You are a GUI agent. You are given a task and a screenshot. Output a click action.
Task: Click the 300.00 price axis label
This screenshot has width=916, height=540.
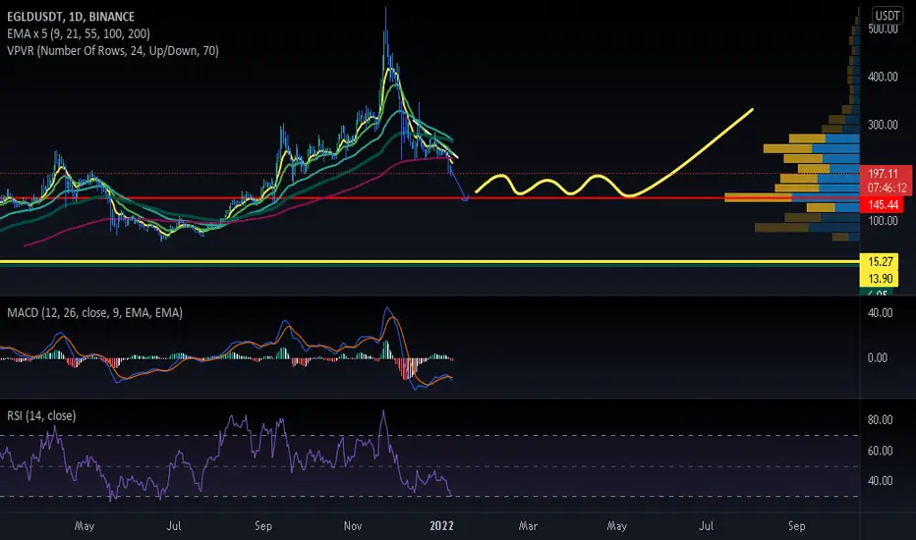pos(883,125)
